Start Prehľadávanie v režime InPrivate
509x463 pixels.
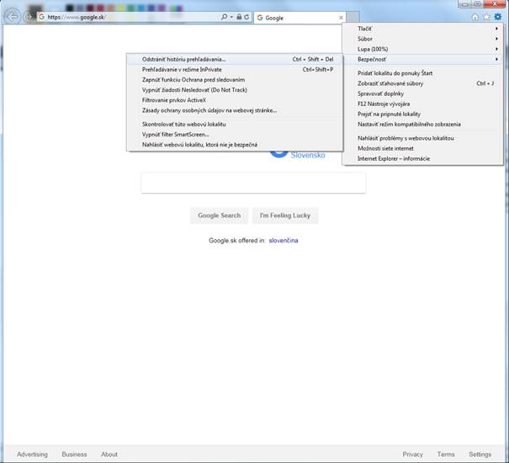[x=235, y=70]
